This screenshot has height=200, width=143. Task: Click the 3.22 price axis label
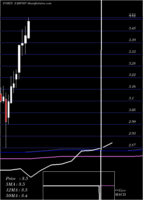click(x=132, y=75)
